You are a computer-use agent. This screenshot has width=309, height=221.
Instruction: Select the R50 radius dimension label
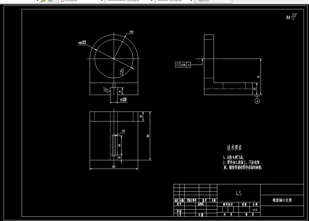click(x=131, y=32)
